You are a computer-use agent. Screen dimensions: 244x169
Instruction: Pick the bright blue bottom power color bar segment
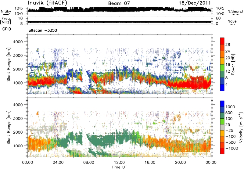(x=222, y=88)
